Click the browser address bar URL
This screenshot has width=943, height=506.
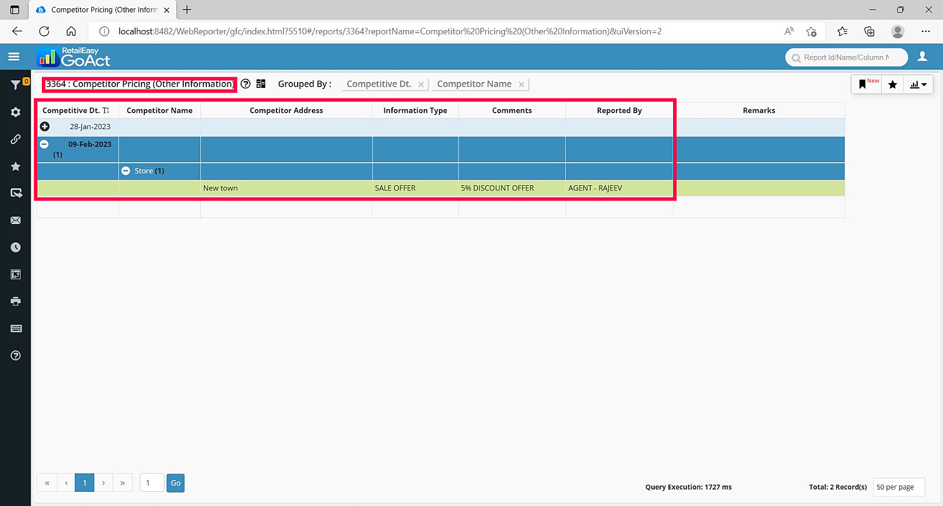tap(390, 31)
